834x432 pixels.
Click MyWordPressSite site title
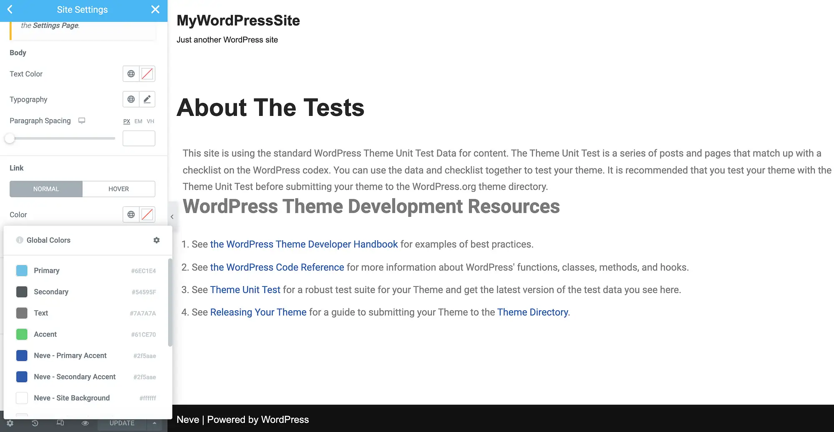238,20
